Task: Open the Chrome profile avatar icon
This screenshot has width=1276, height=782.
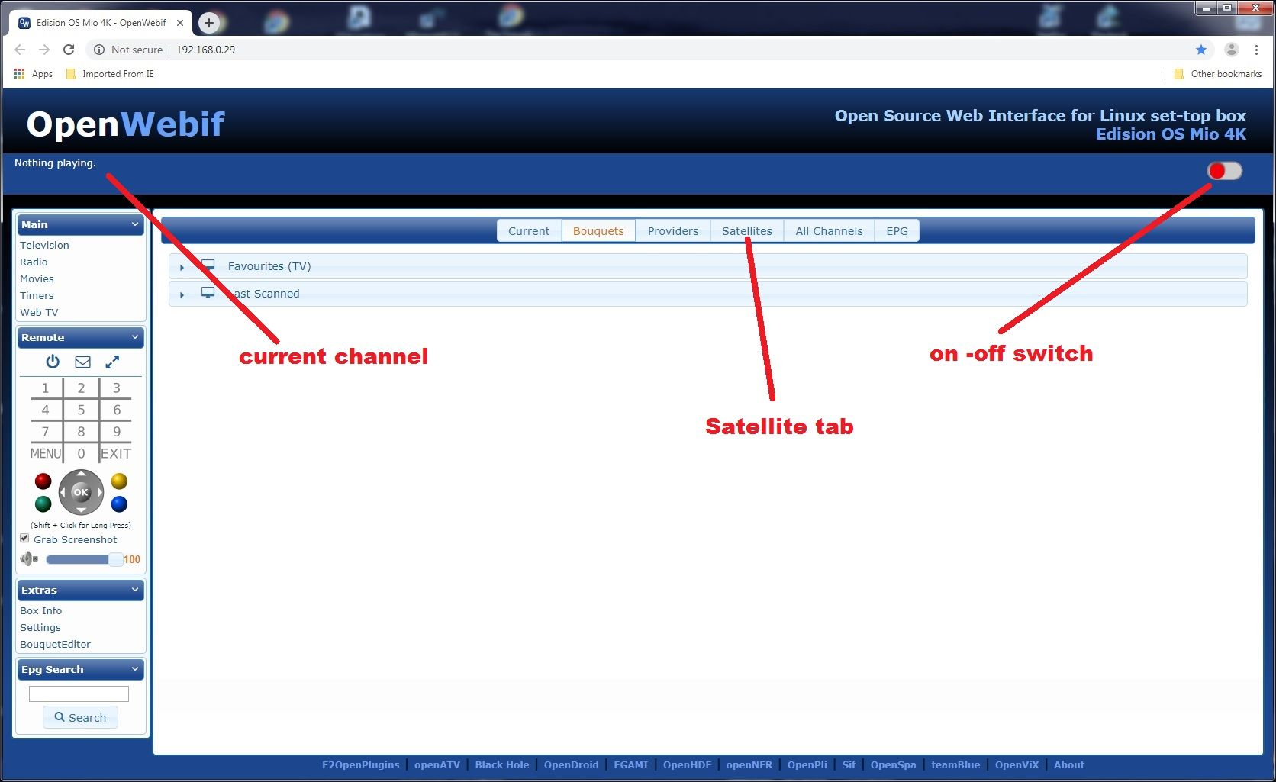Action: tap(1232, 50)
